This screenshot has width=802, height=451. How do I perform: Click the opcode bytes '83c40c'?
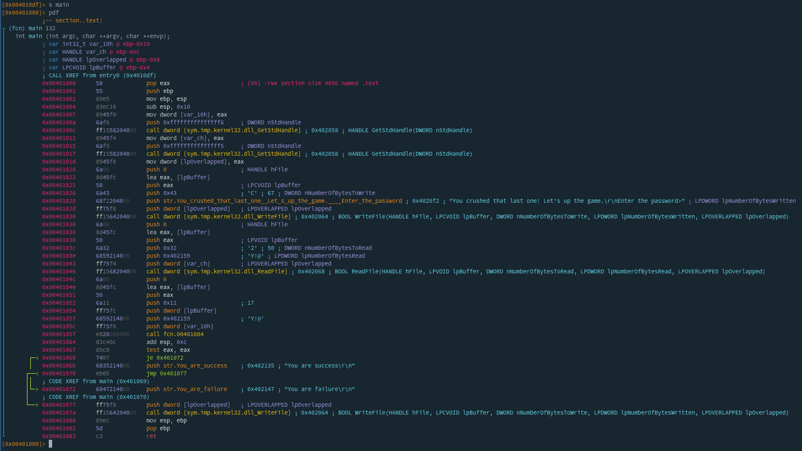point(106,342)
